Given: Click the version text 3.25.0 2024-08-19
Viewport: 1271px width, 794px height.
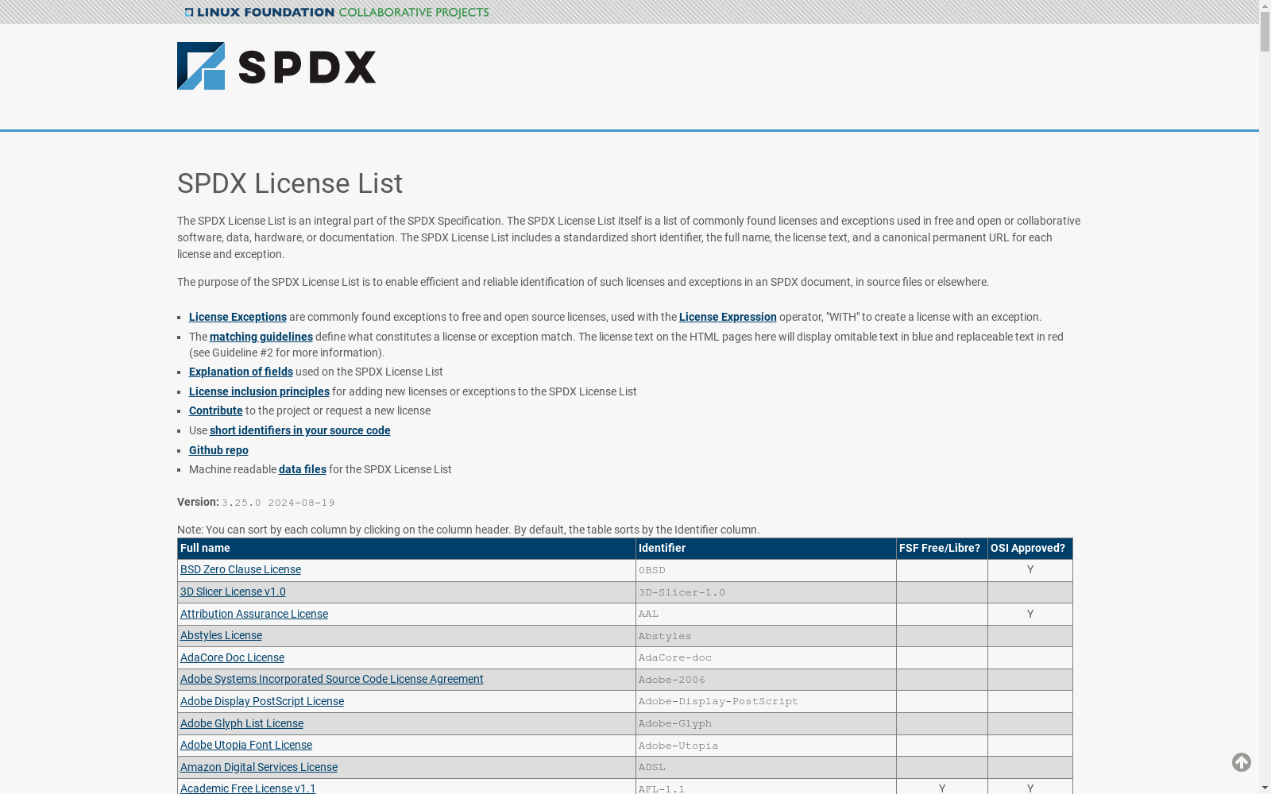Looking at the screenshot, I should [x=278, y=503].
